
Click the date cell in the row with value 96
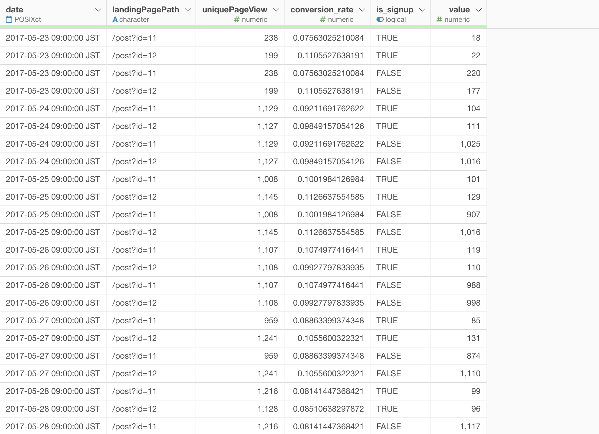(53, 409)
